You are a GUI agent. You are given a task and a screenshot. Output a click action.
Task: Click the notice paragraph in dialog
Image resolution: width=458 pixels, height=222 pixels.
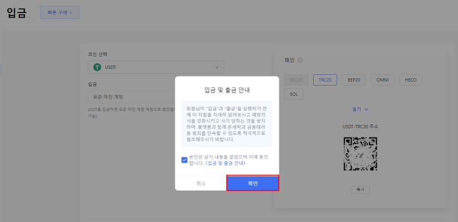[227, 124]
